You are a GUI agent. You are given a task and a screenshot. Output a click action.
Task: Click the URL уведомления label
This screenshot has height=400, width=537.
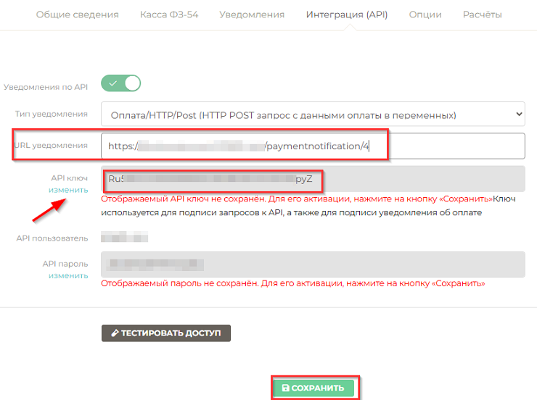(x=51, y=146)
